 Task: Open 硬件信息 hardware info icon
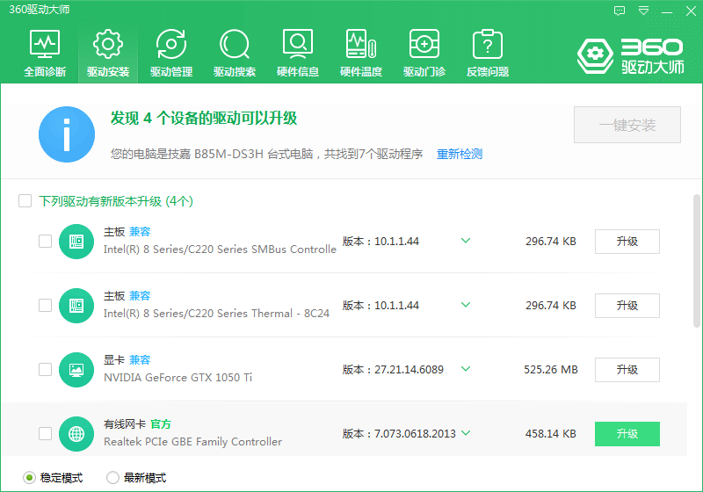(298, 53)
